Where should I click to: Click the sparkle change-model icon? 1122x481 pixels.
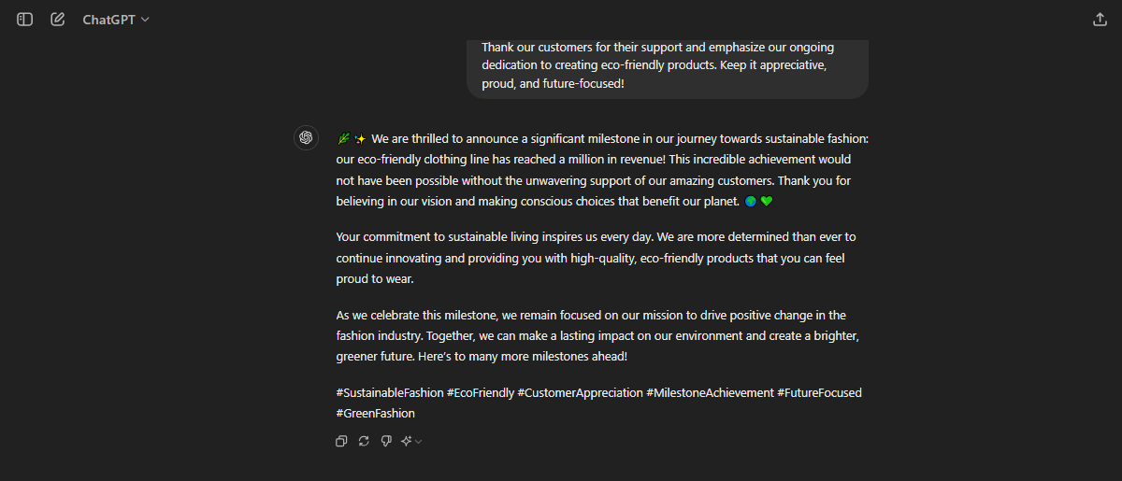pyautogui.click(x=407, y=441)
